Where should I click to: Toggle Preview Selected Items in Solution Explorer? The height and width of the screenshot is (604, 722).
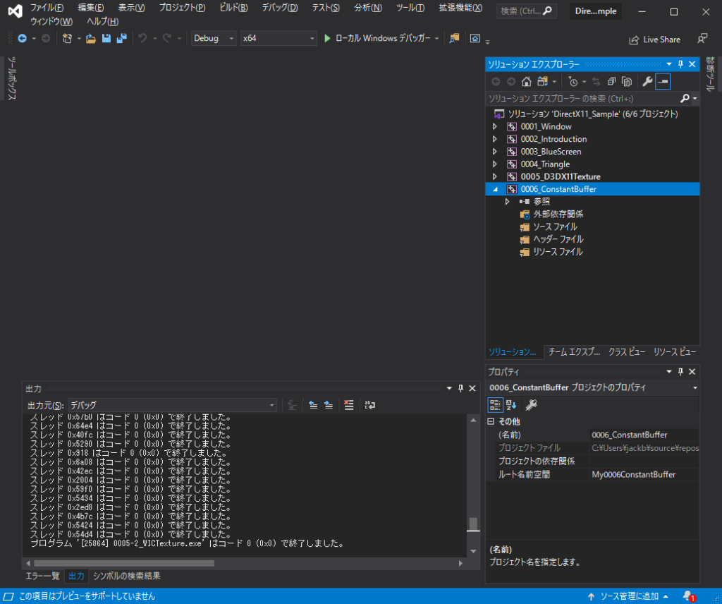[x=663, y=81]
